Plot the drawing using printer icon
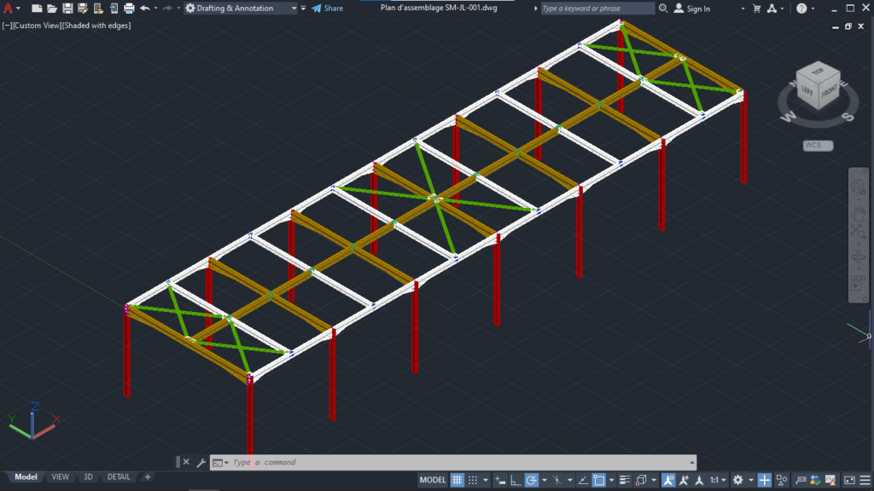 [x=129, y=9]
